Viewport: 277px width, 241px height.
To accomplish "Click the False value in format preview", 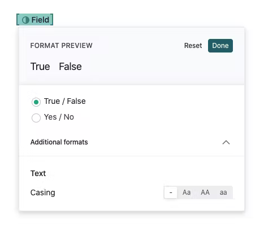I will (70, 67).
